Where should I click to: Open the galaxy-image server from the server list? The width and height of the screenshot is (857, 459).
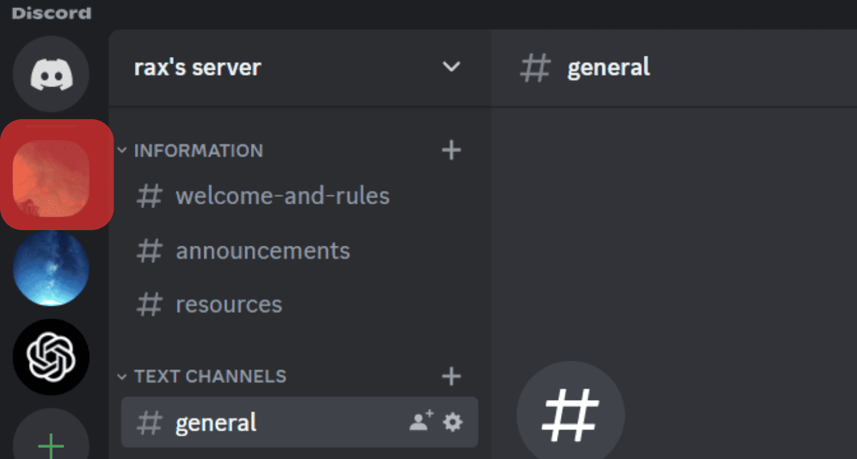point(50,268)
